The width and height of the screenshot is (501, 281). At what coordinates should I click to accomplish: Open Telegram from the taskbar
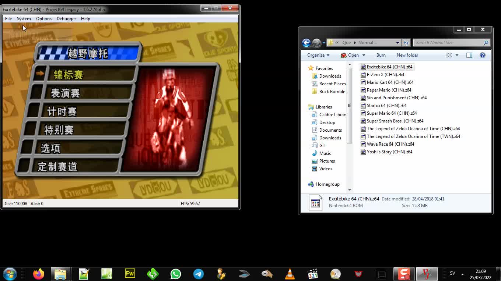click(x=199, y=274)
